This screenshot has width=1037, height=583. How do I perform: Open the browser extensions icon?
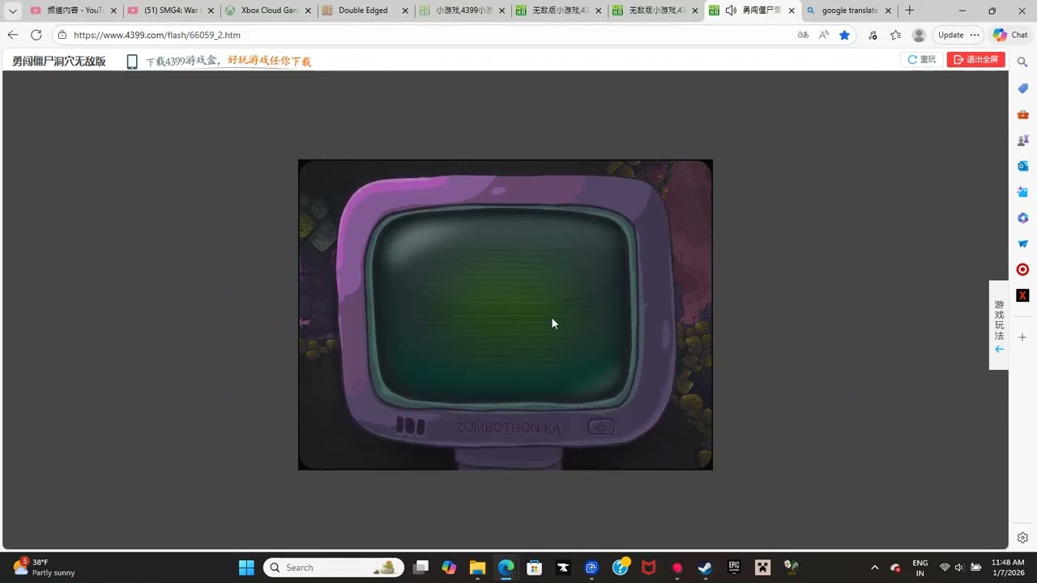click(x=873, y=35)
